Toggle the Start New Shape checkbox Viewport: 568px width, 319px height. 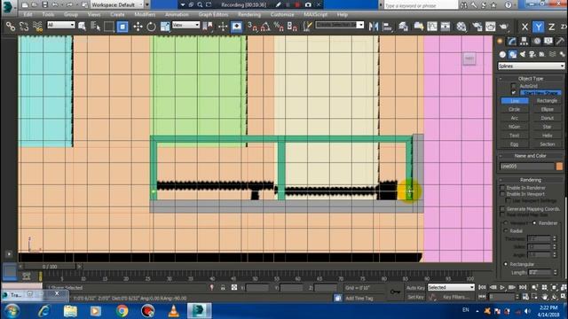[x=513, y=92]
